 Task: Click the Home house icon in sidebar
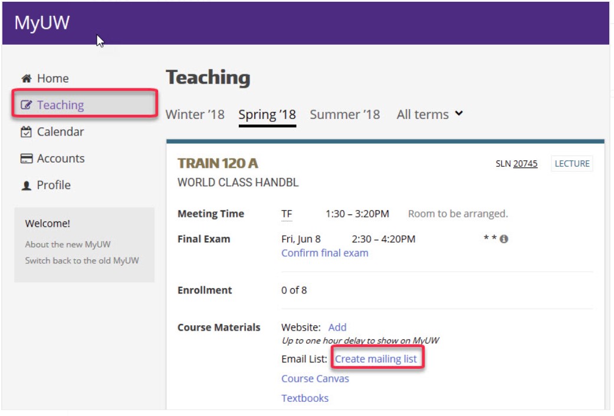[26, 78]
